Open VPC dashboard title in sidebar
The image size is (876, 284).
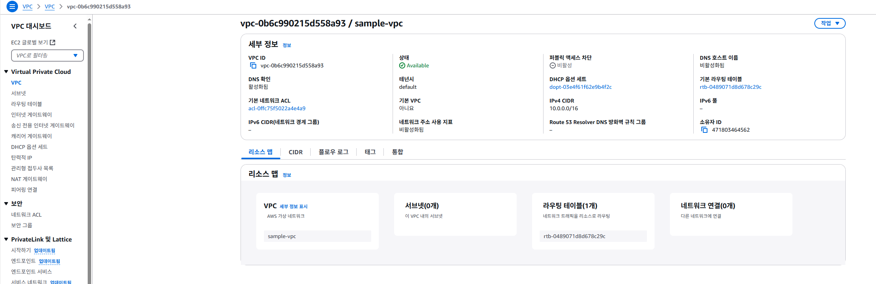click(31, 26)
